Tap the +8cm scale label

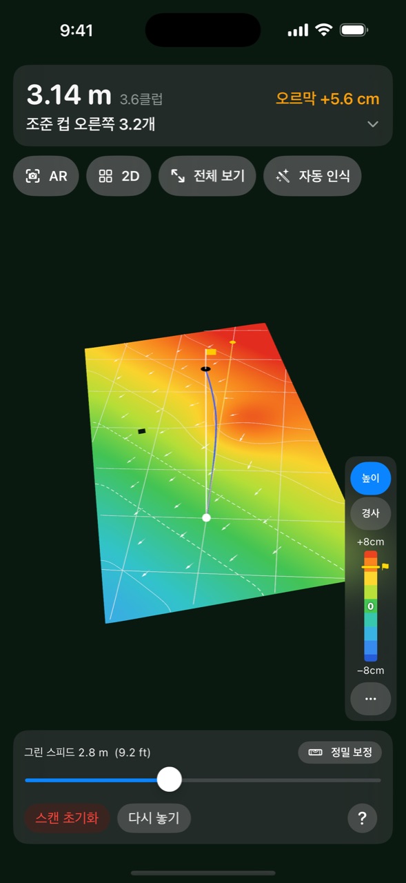(371, 542)
